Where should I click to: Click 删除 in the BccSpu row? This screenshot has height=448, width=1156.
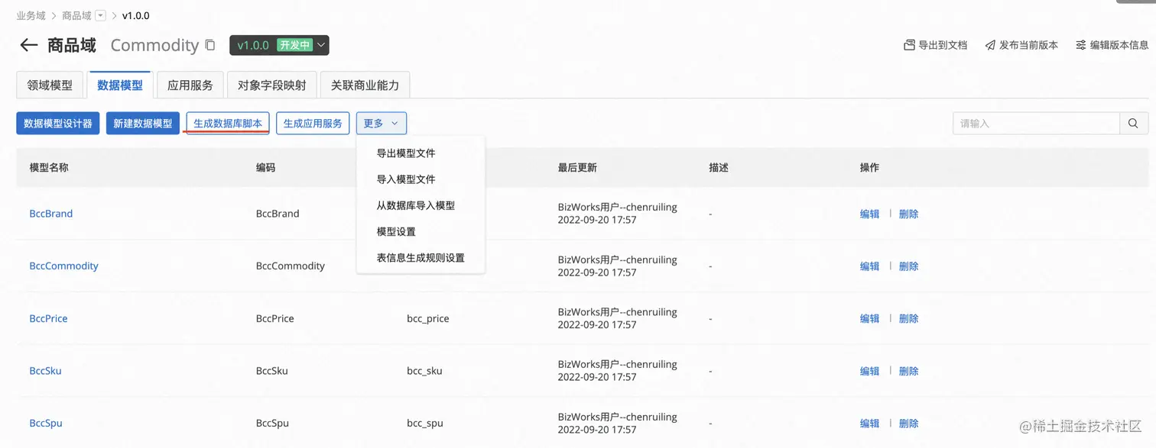tap(908, 423)
